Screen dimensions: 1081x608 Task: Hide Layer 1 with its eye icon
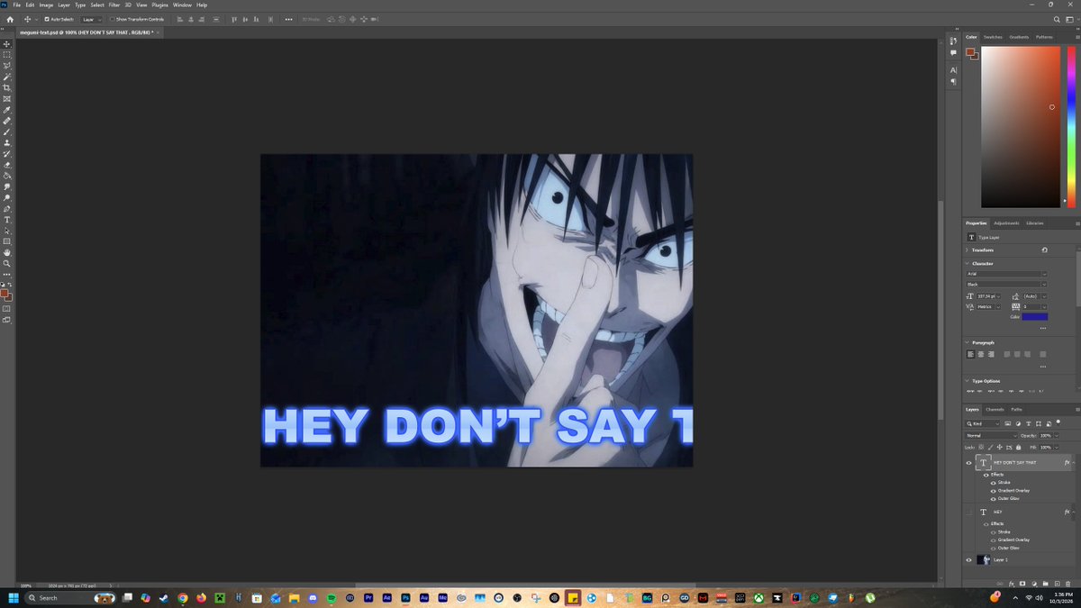click(969, 560)
